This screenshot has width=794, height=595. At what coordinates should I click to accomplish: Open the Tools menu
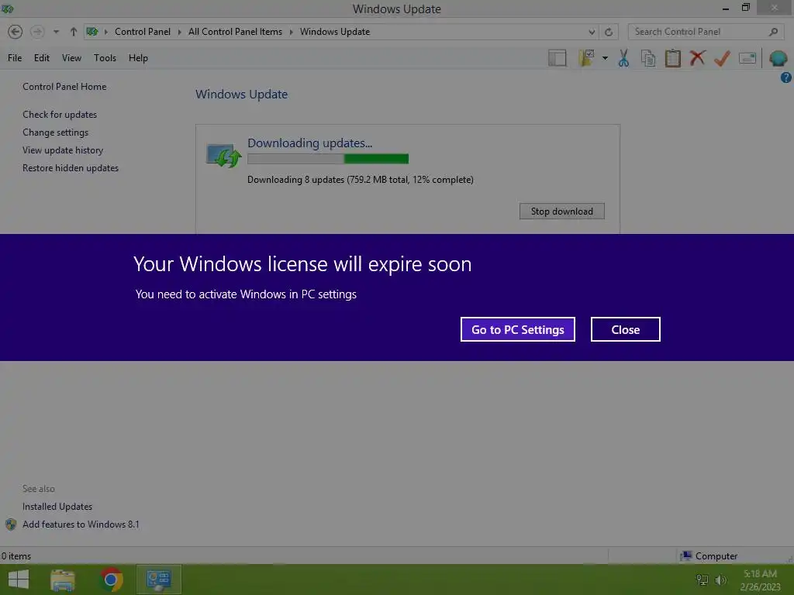click(x=105, y=58)
